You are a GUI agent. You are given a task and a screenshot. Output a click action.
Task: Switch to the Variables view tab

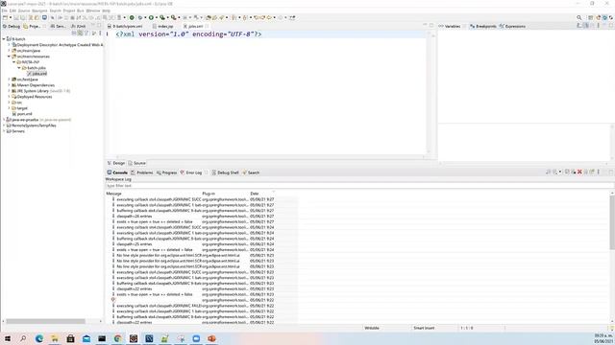[450, 26]
